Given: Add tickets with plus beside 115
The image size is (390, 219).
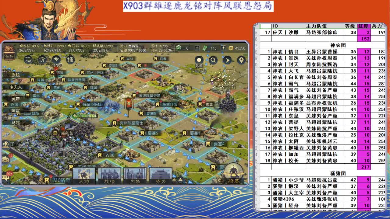Looking at the screenshot, I should coord(223,48).
